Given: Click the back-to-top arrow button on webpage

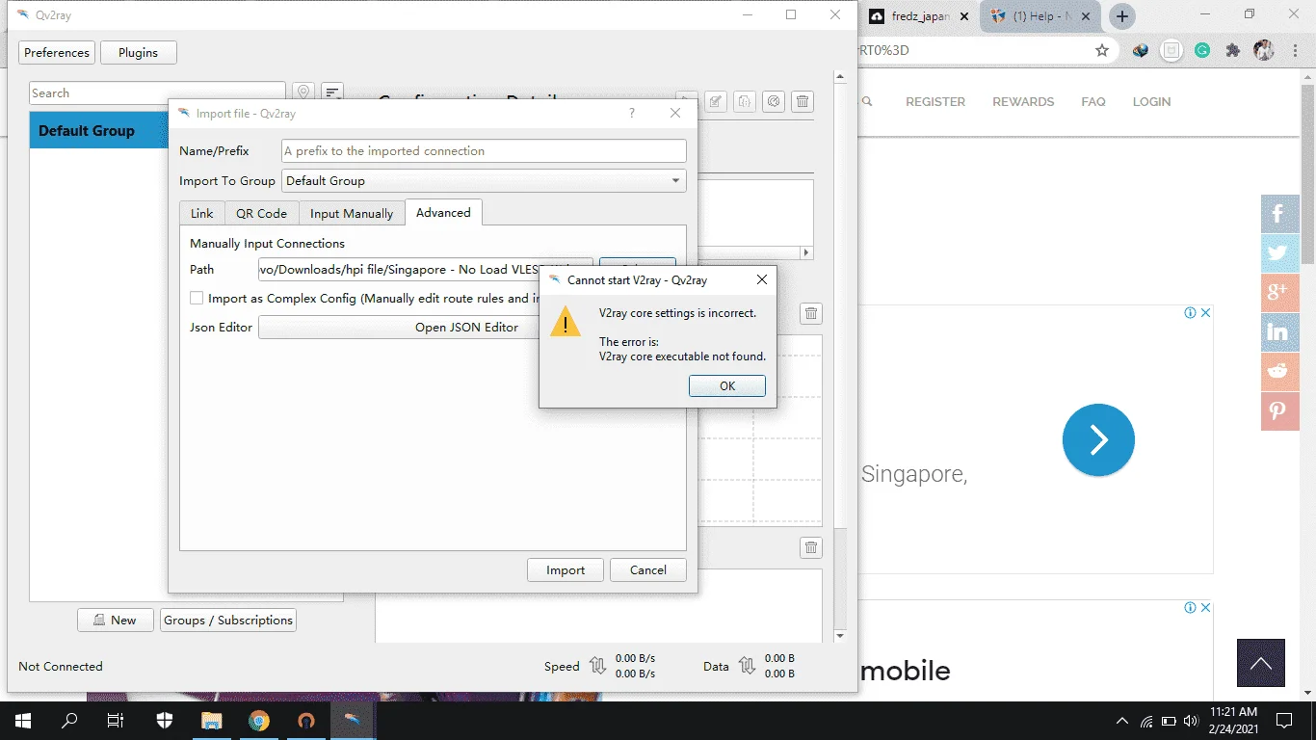Looking at the screenshot, I should point(1261,663).
